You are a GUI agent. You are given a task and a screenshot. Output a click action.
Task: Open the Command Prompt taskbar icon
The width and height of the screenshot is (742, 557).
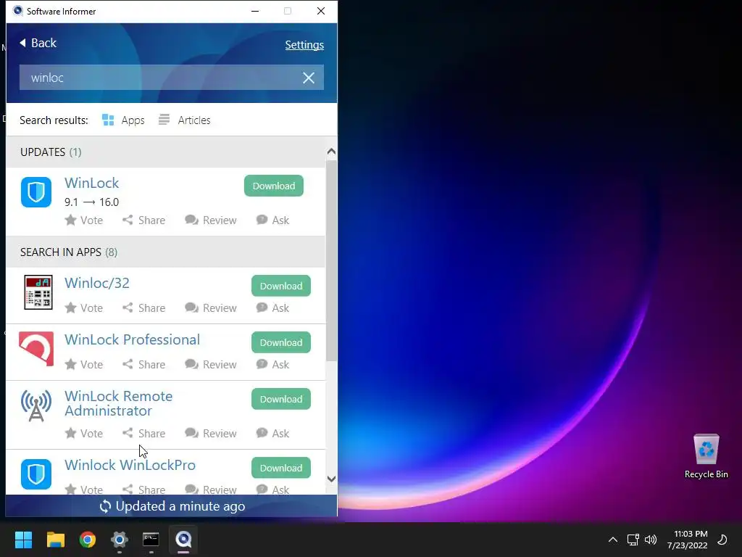click(151, 540)
